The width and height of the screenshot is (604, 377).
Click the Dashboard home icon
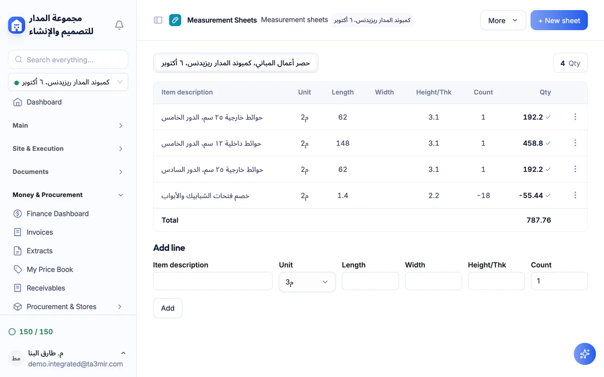[18, 102]
